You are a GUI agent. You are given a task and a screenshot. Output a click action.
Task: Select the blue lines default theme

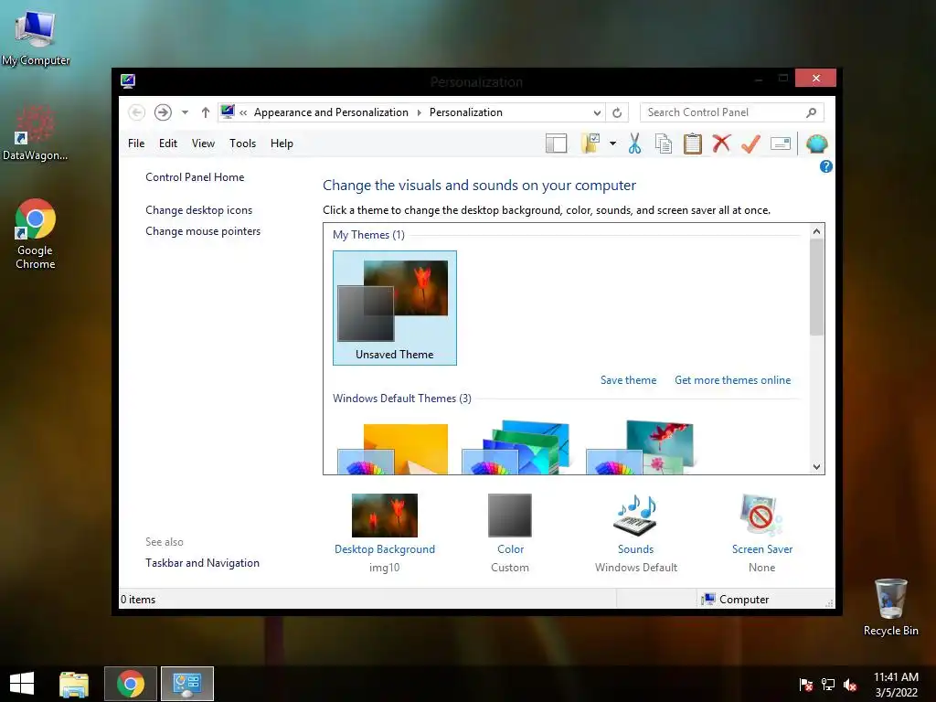pos(516,448)
